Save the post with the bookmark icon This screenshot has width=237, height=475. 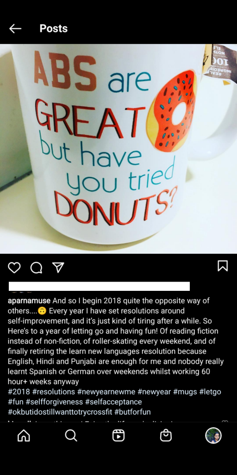[223, 266]
